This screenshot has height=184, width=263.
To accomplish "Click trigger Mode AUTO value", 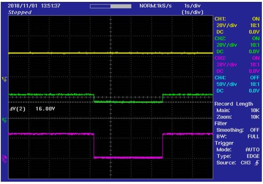I will click(252, 149).
